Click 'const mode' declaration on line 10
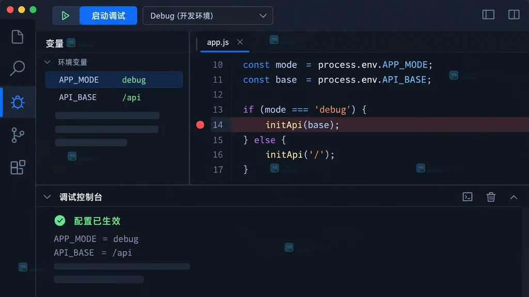The width and height of the screenshot is (529, 297). (x=270, y=64)
